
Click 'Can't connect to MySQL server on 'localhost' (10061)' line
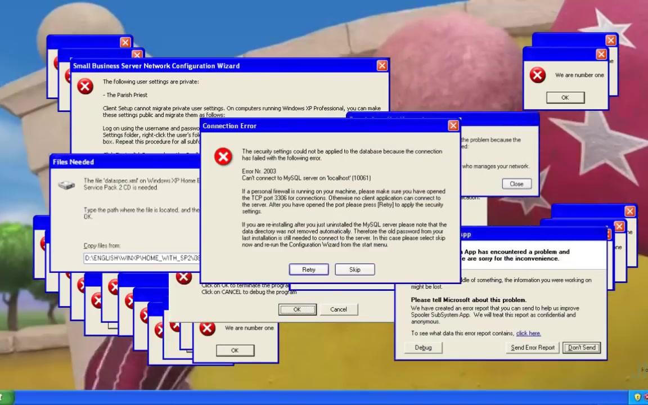306,178
